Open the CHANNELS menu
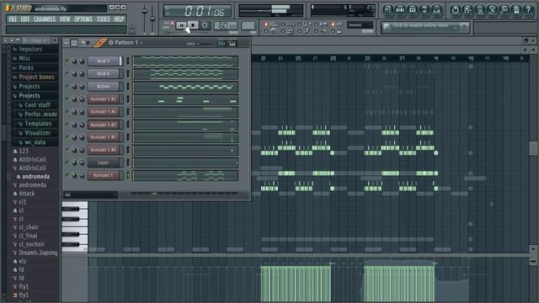The image size is (539, 303). [x=45, y=19]
